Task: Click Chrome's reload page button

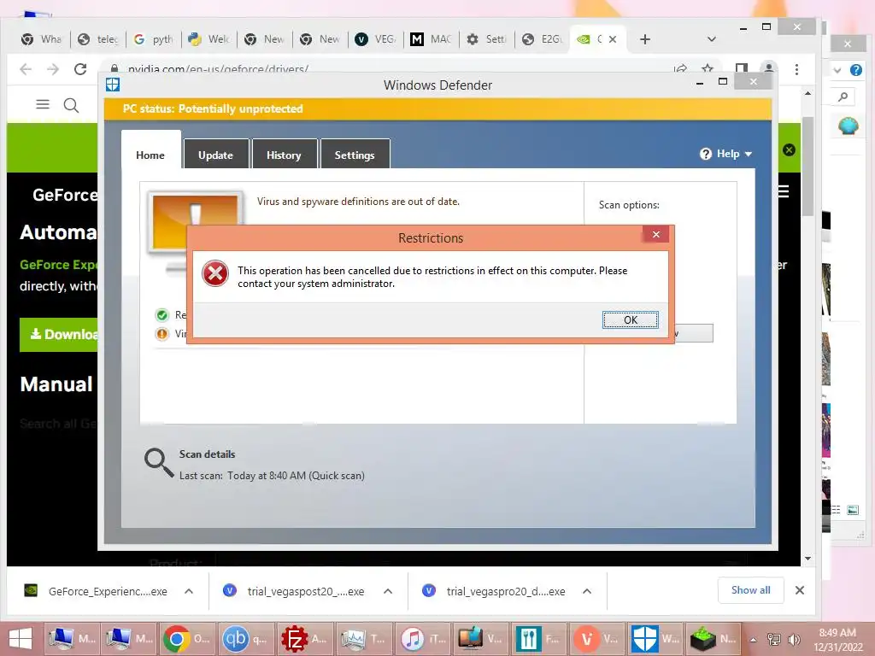Action: coord(80,69)
